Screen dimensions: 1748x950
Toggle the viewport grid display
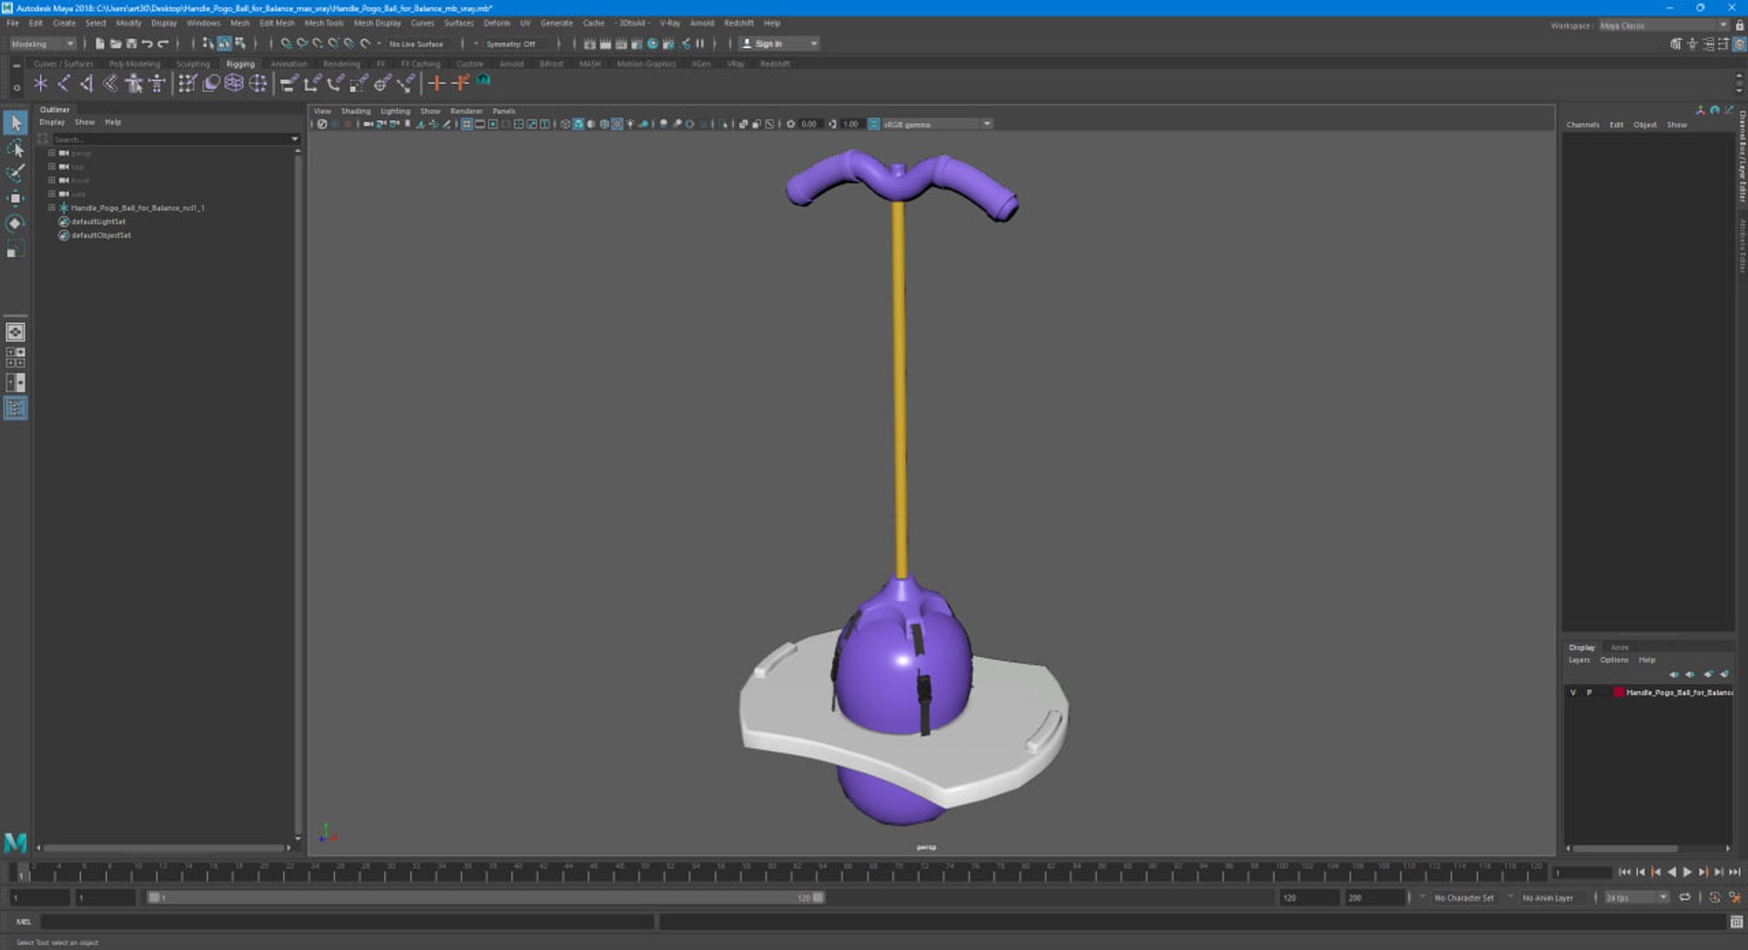(x=466, y=125)
